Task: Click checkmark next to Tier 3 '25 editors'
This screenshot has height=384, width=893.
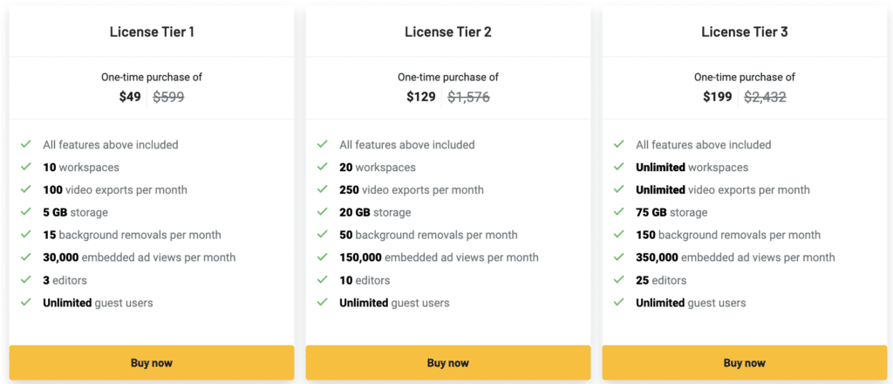Action: [x=619, y=280]
